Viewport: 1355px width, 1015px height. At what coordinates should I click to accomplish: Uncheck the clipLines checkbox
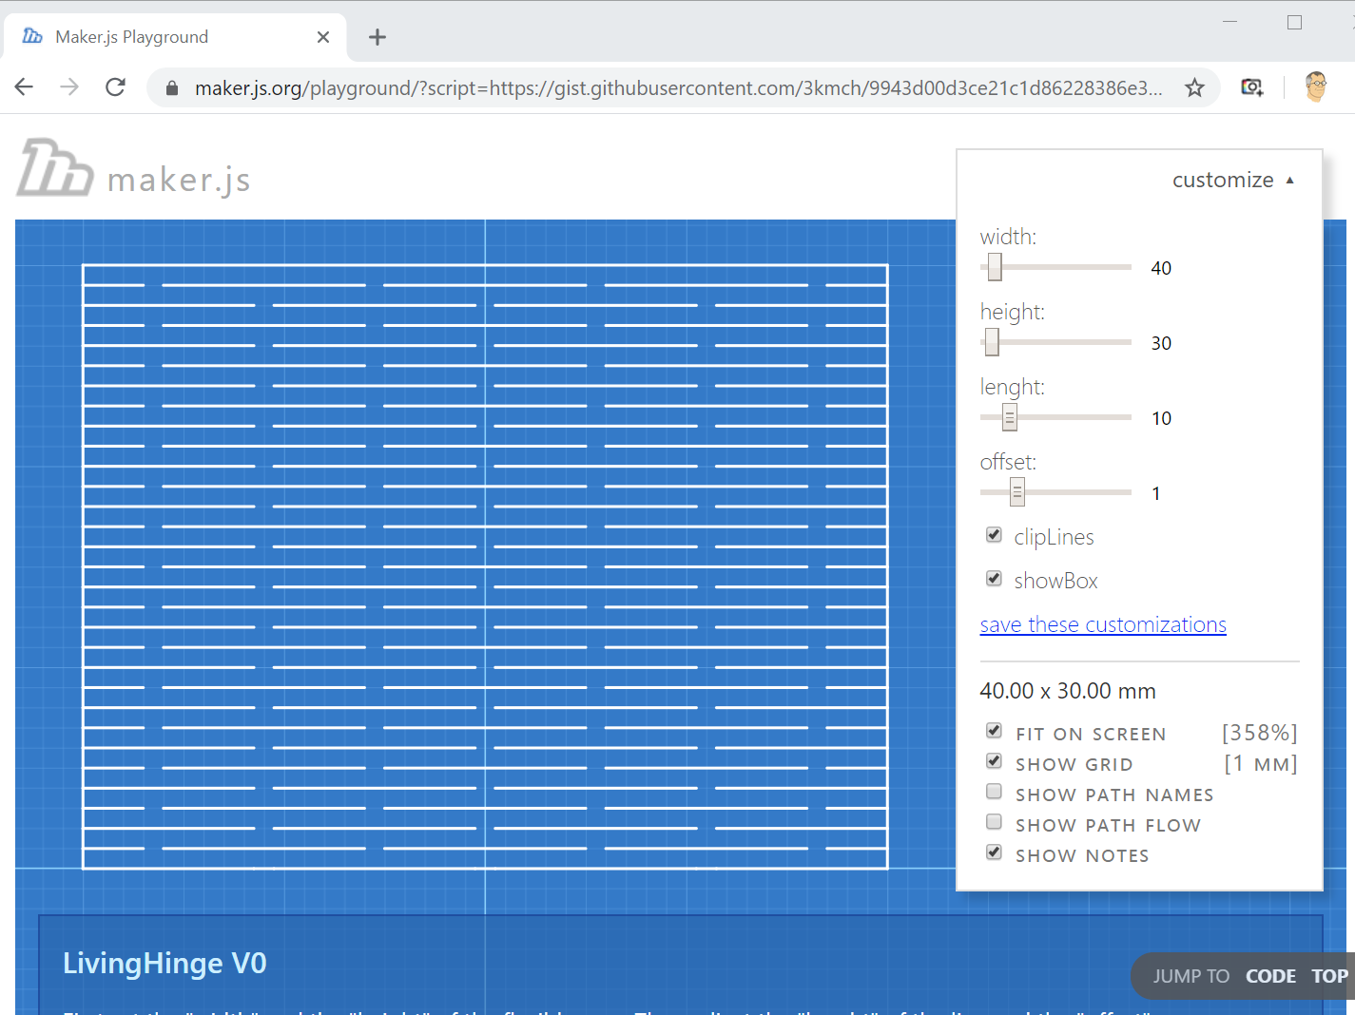(994, 535)
